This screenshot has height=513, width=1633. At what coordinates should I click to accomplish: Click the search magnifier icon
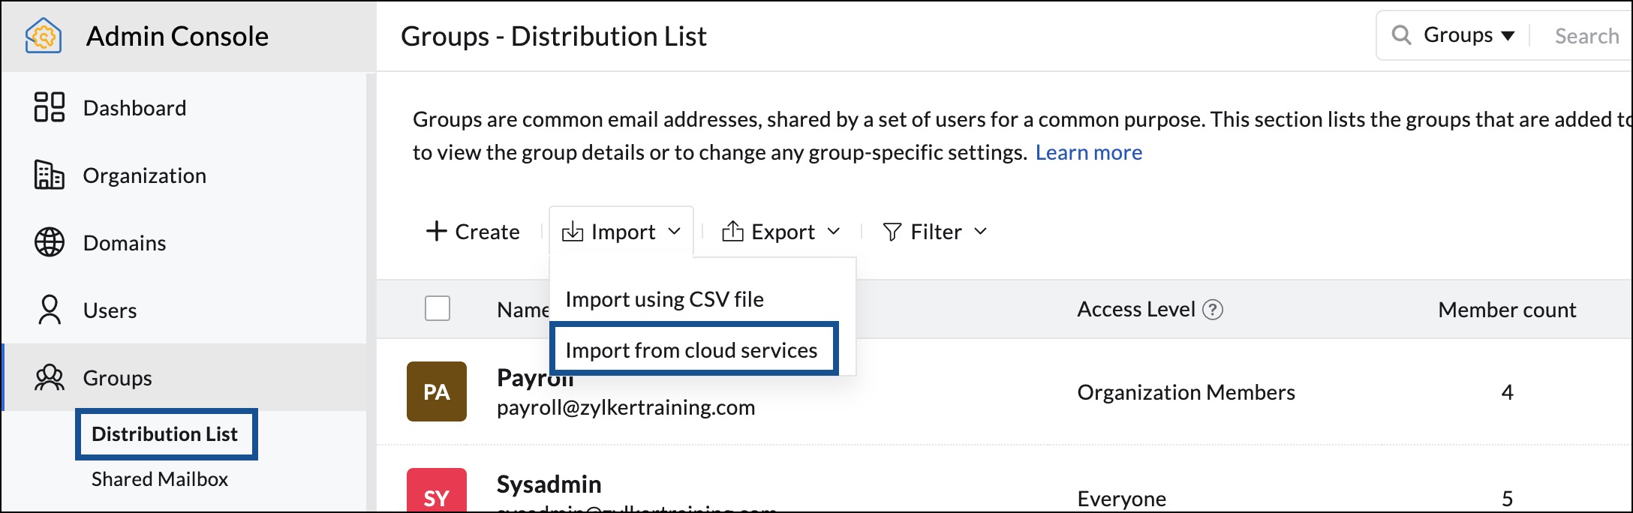point(1401,34)
